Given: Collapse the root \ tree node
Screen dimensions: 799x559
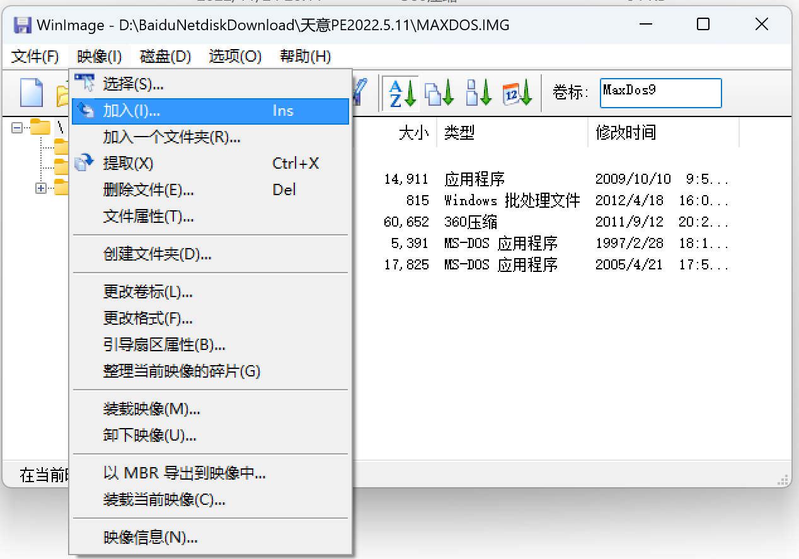Looking at the screenshot, I should pyautogui.click(x=17, y=127).
